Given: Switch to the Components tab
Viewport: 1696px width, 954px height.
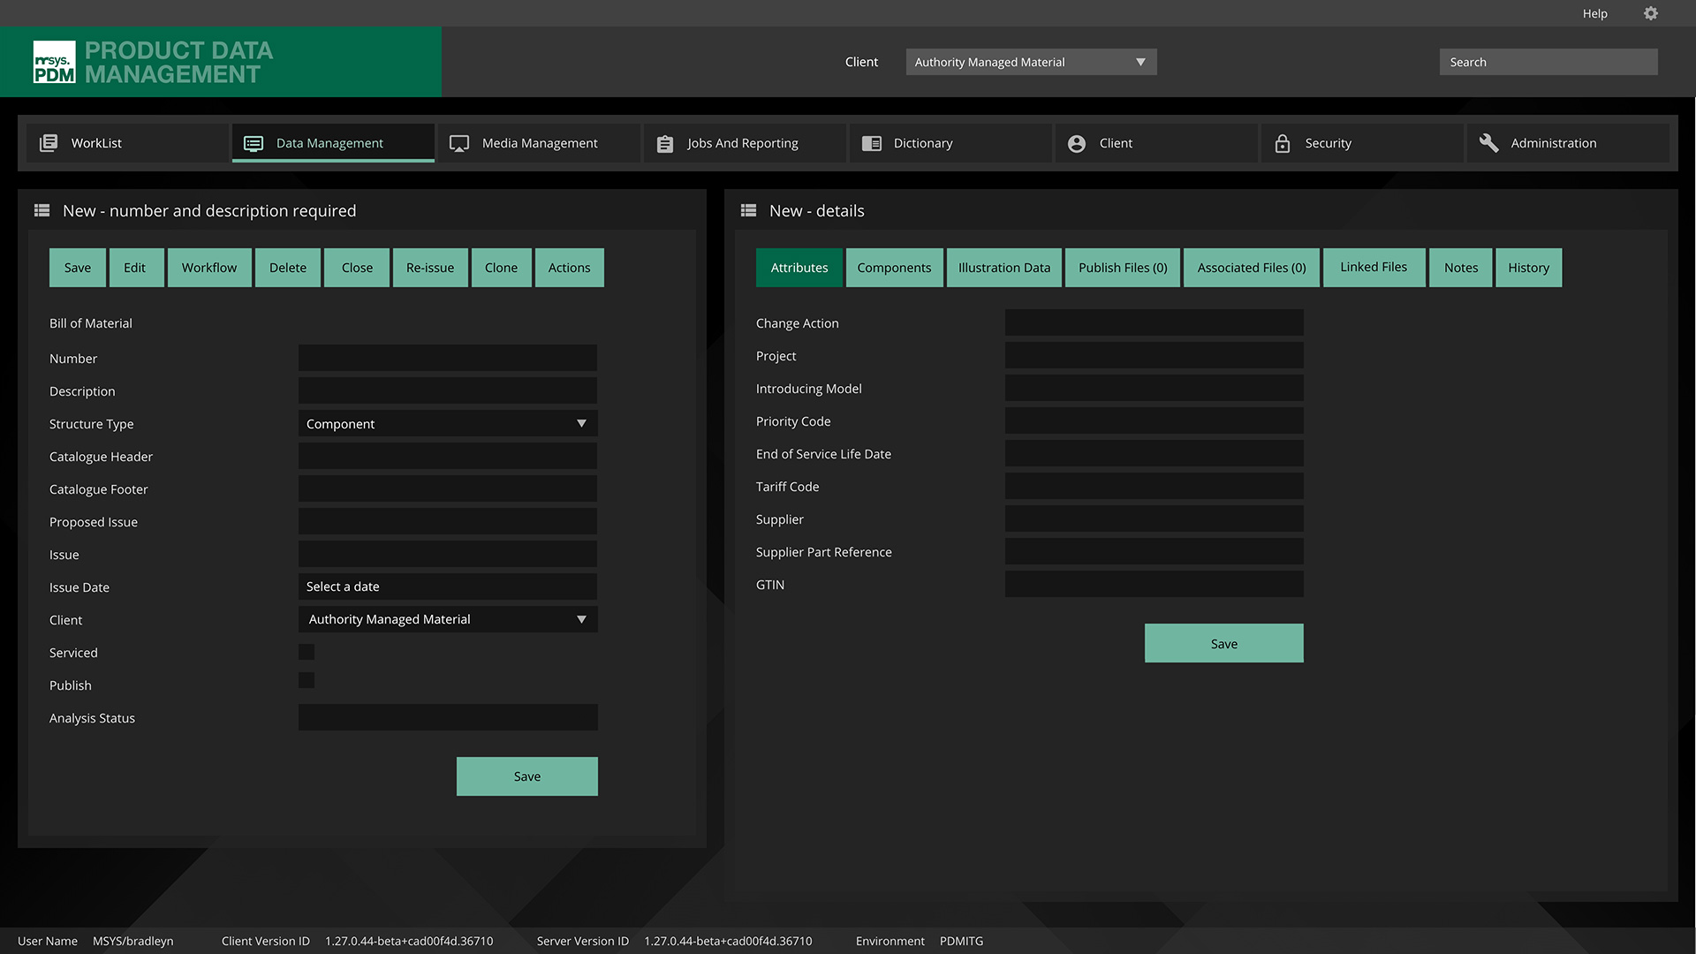Looking at the screenshot, I should (x=894, y=268).
